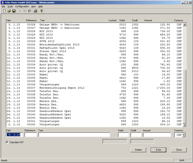The width and height of the screenshot is (193, 163).
Task: Select Verguetungen row with amount 400.00
Action: 94,84
